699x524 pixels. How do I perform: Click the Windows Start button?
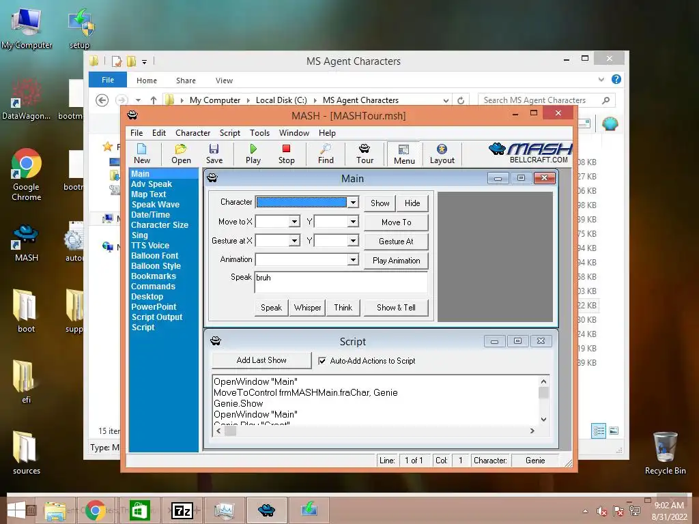coord(16,510)
